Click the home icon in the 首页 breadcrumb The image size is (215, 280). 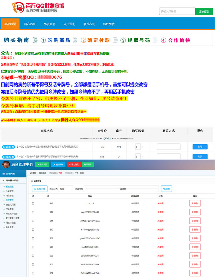(31, 173)
